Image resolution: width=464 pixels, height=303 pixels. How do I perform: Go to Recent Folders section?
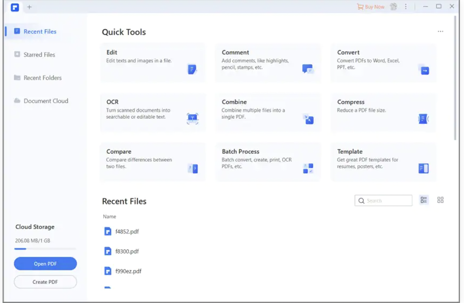42,78
